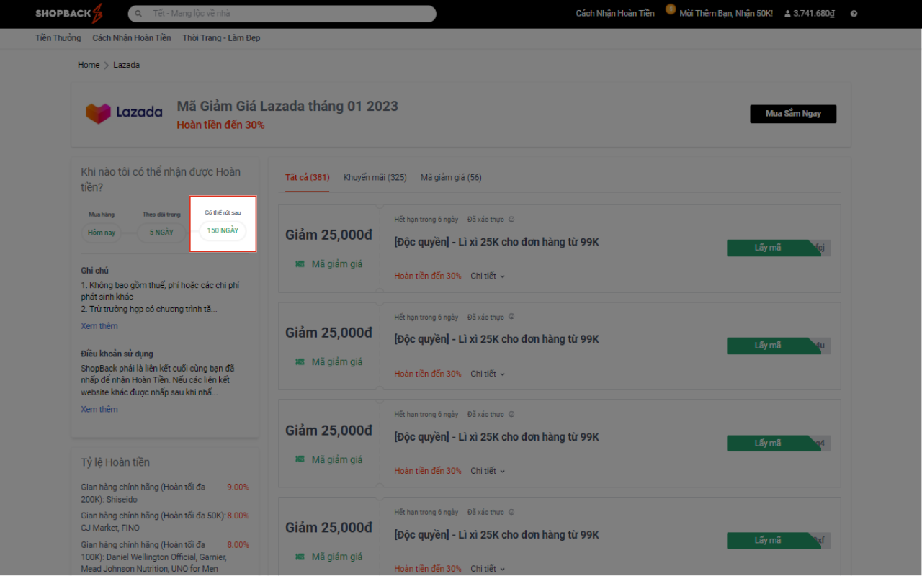Click the verified smiley icon in the 'xf' coupon card
The image size is (922, 576).
point(511,513)
